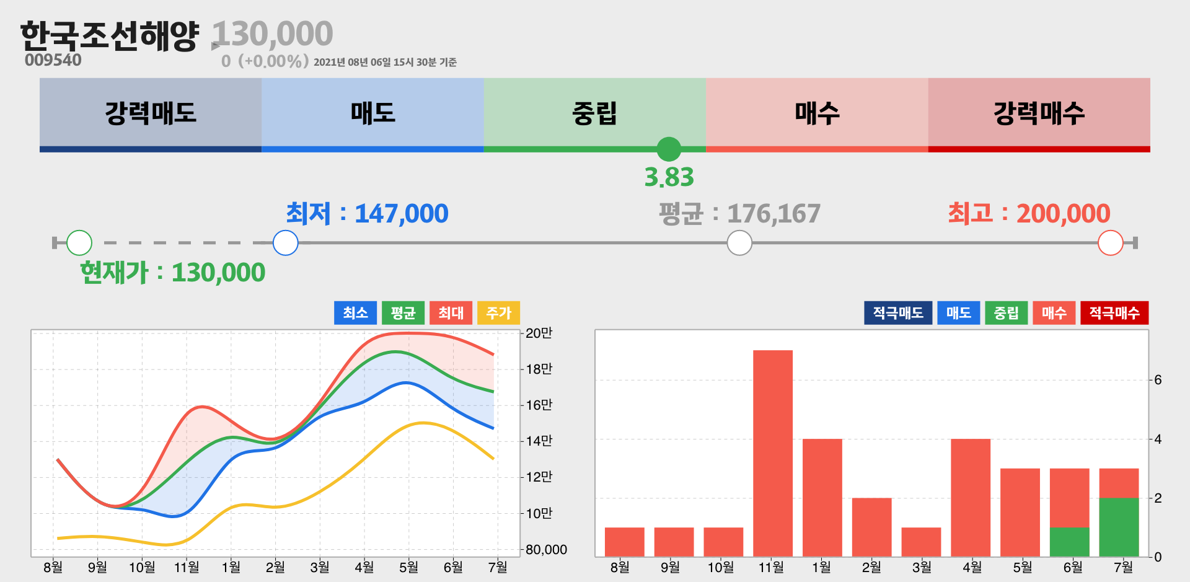Toggle the red 매수 legend in the bar chart
This screenshot has height=582, width=1190.
[x=1054, y=313]
